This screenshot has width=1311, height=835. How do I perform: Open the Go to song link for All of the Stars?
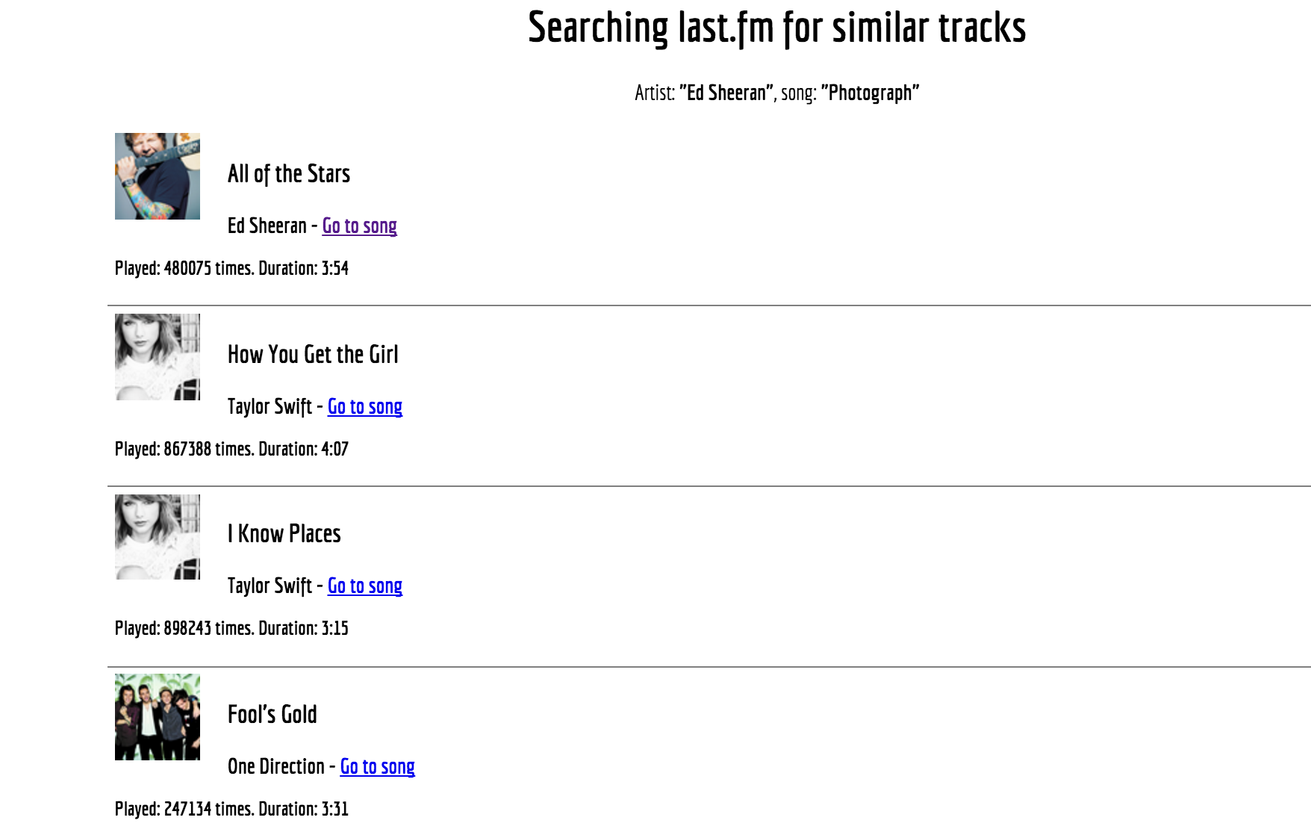pyautogui.click(x=359, y=226)
